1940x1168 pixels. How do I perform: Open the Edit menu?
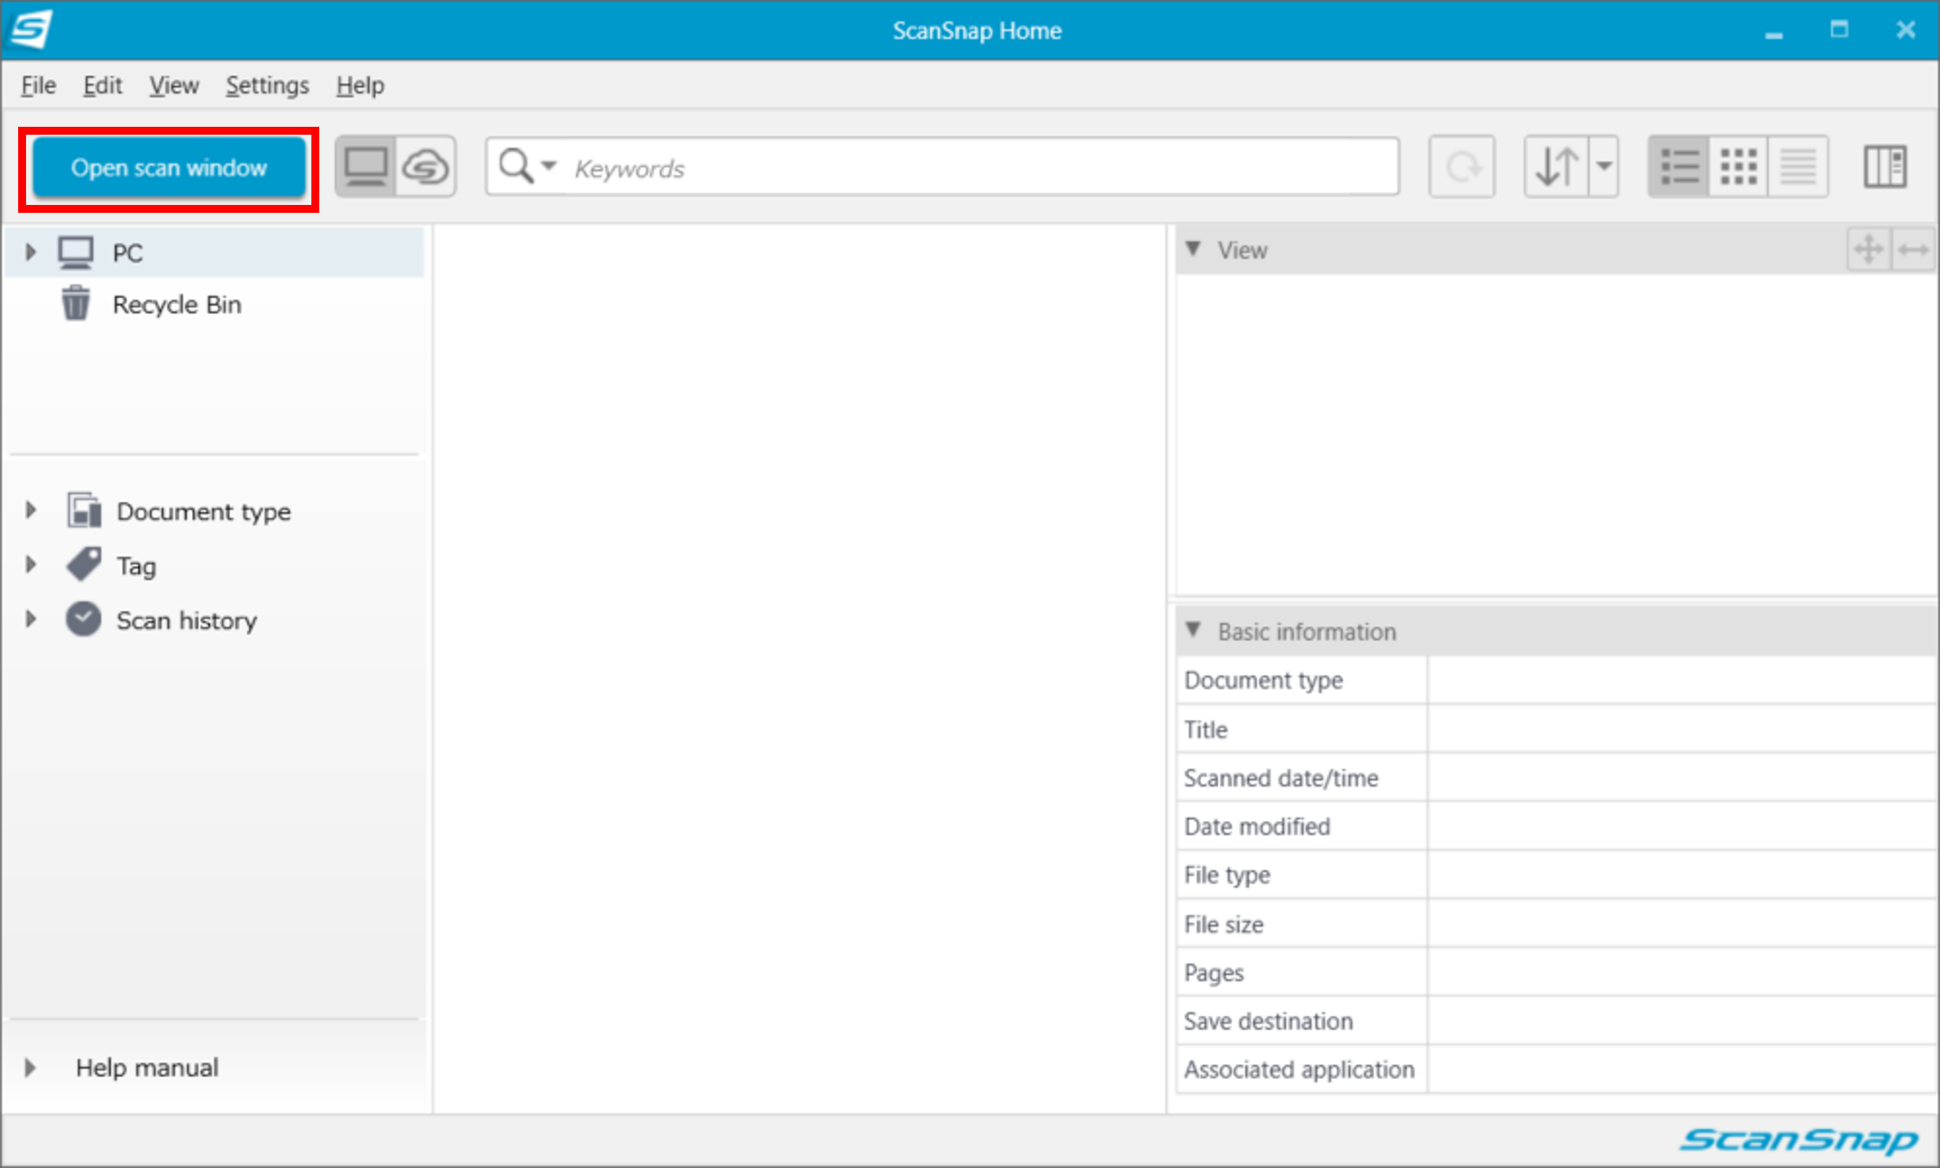click(x=102, y=85)
